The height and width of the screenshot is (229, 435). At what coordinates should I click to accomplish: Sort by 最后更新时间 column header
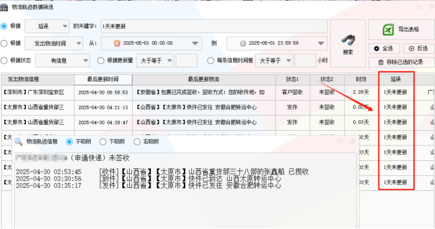103,79
